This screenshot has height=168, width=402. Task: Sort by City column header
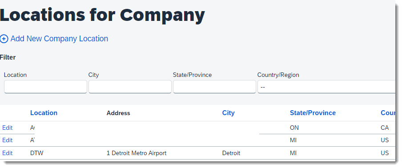click(x=228, y=113)
